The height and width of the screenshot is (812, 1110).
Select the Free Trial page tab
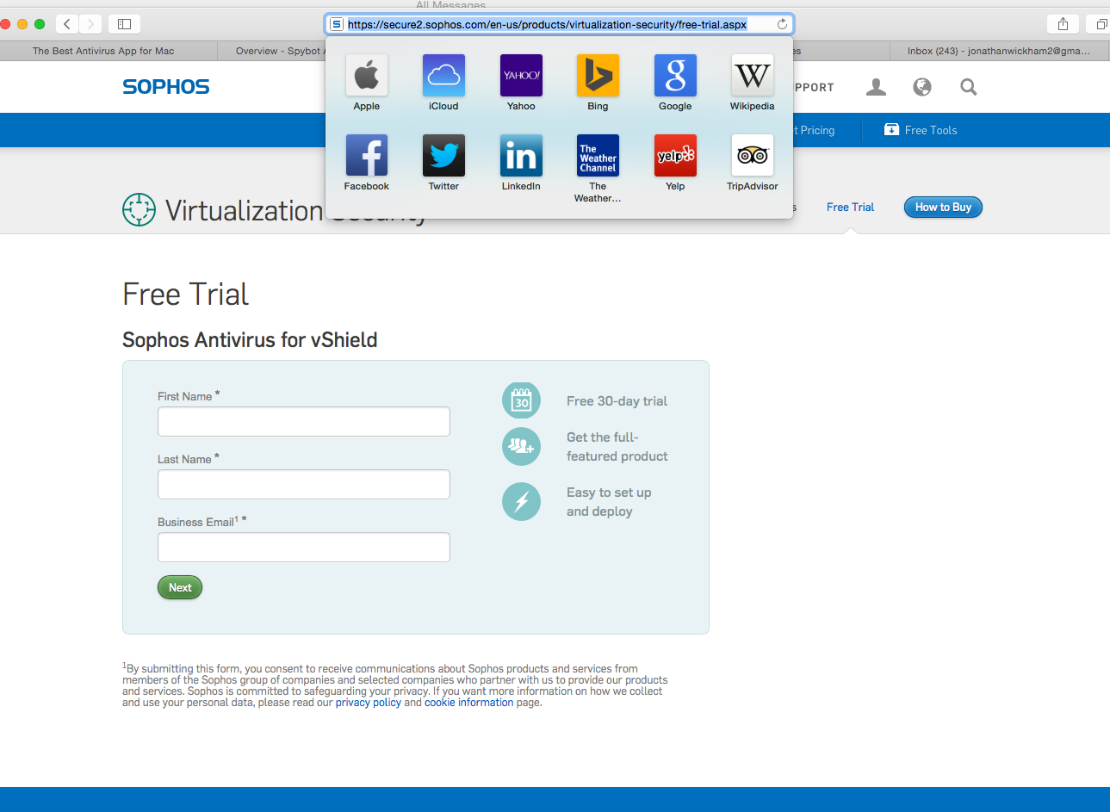point(850,207)
